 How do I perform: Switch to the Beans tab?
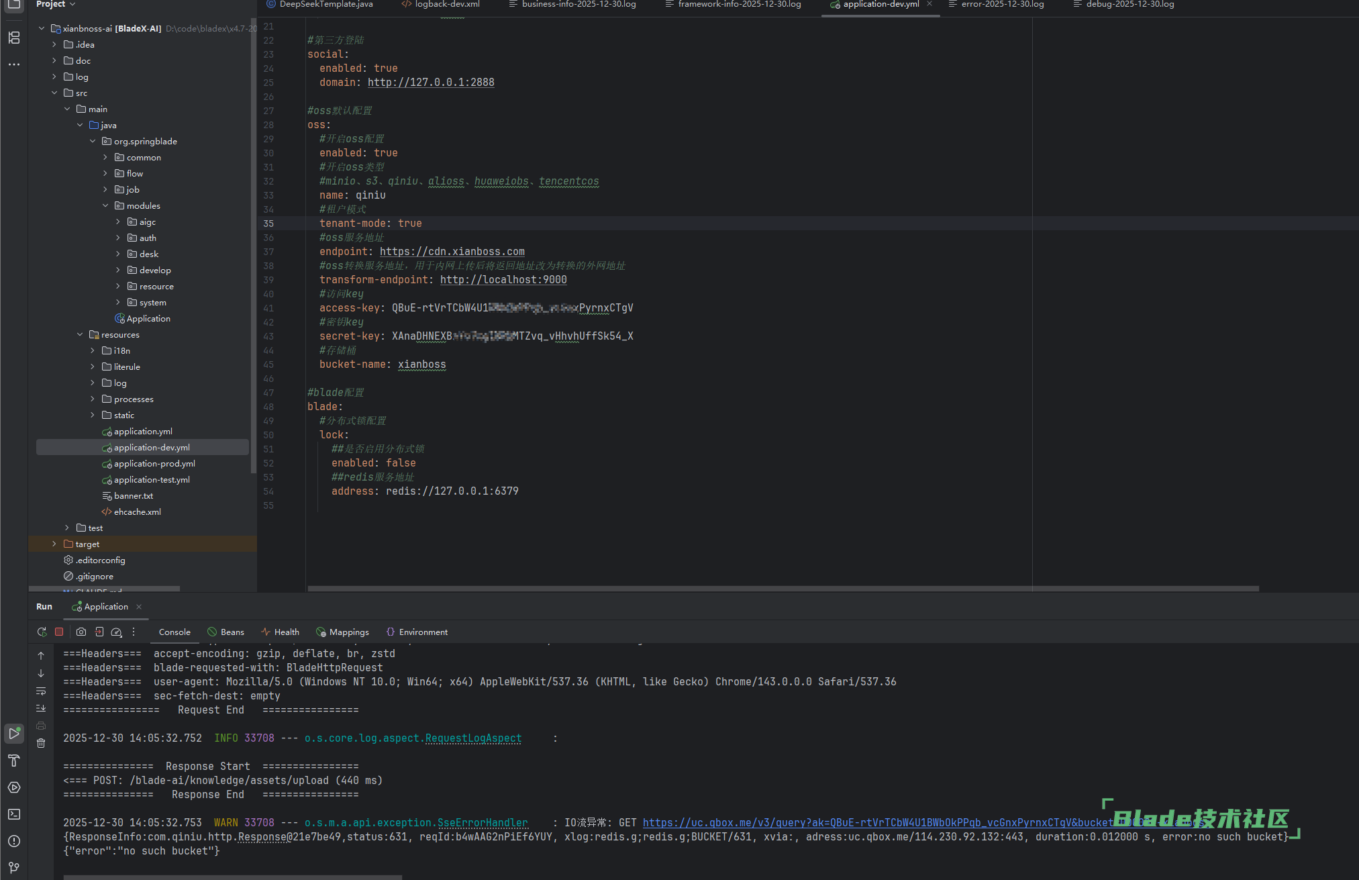(x=225, y=632)
